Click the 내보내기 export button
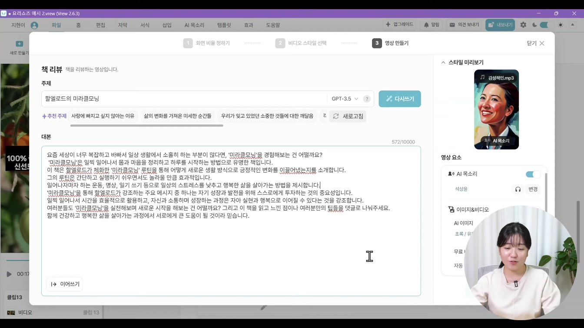 500,25
